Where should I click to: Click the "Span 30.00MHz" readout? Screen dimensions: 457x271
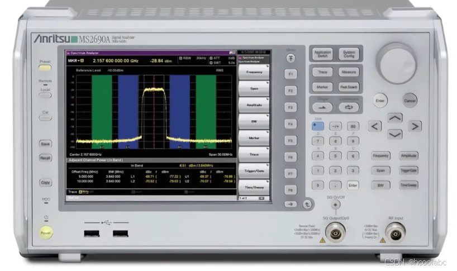pos(221,154)
